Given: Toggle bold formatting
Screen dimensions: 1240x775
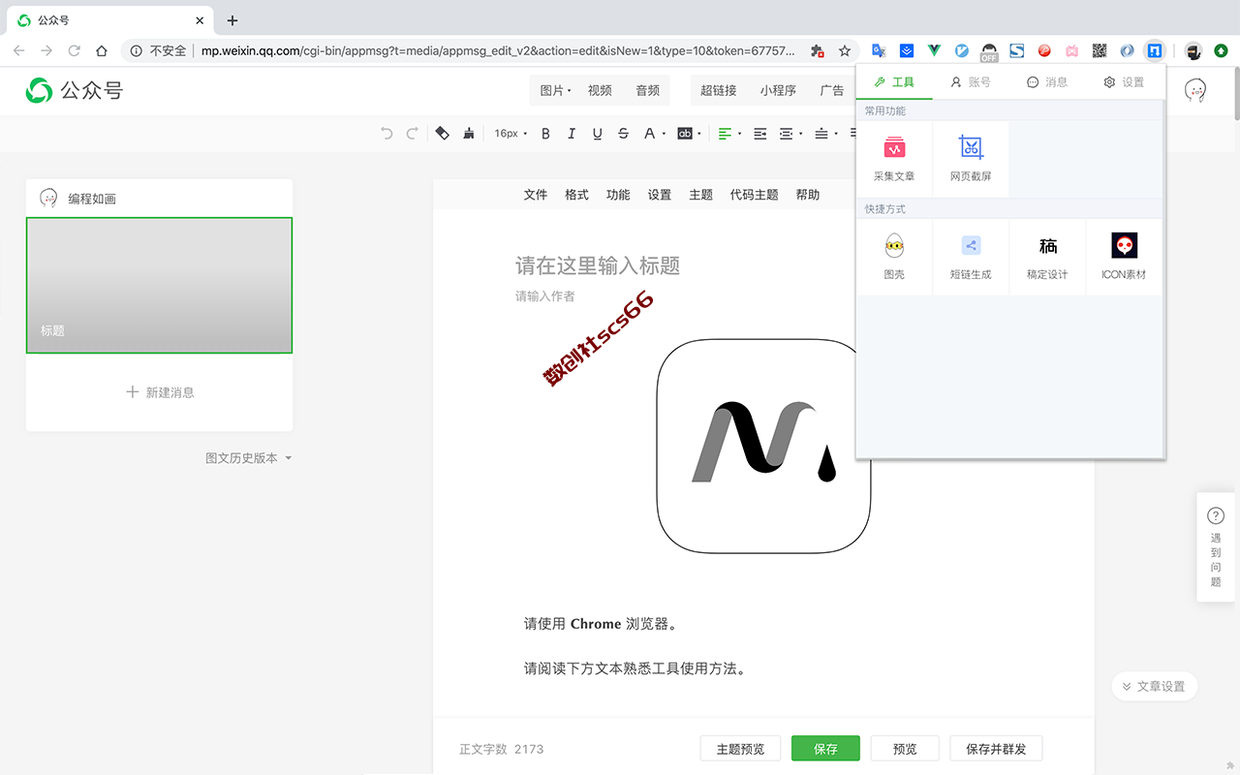Looking at the screenshot, I should click(x=545, y=134).
